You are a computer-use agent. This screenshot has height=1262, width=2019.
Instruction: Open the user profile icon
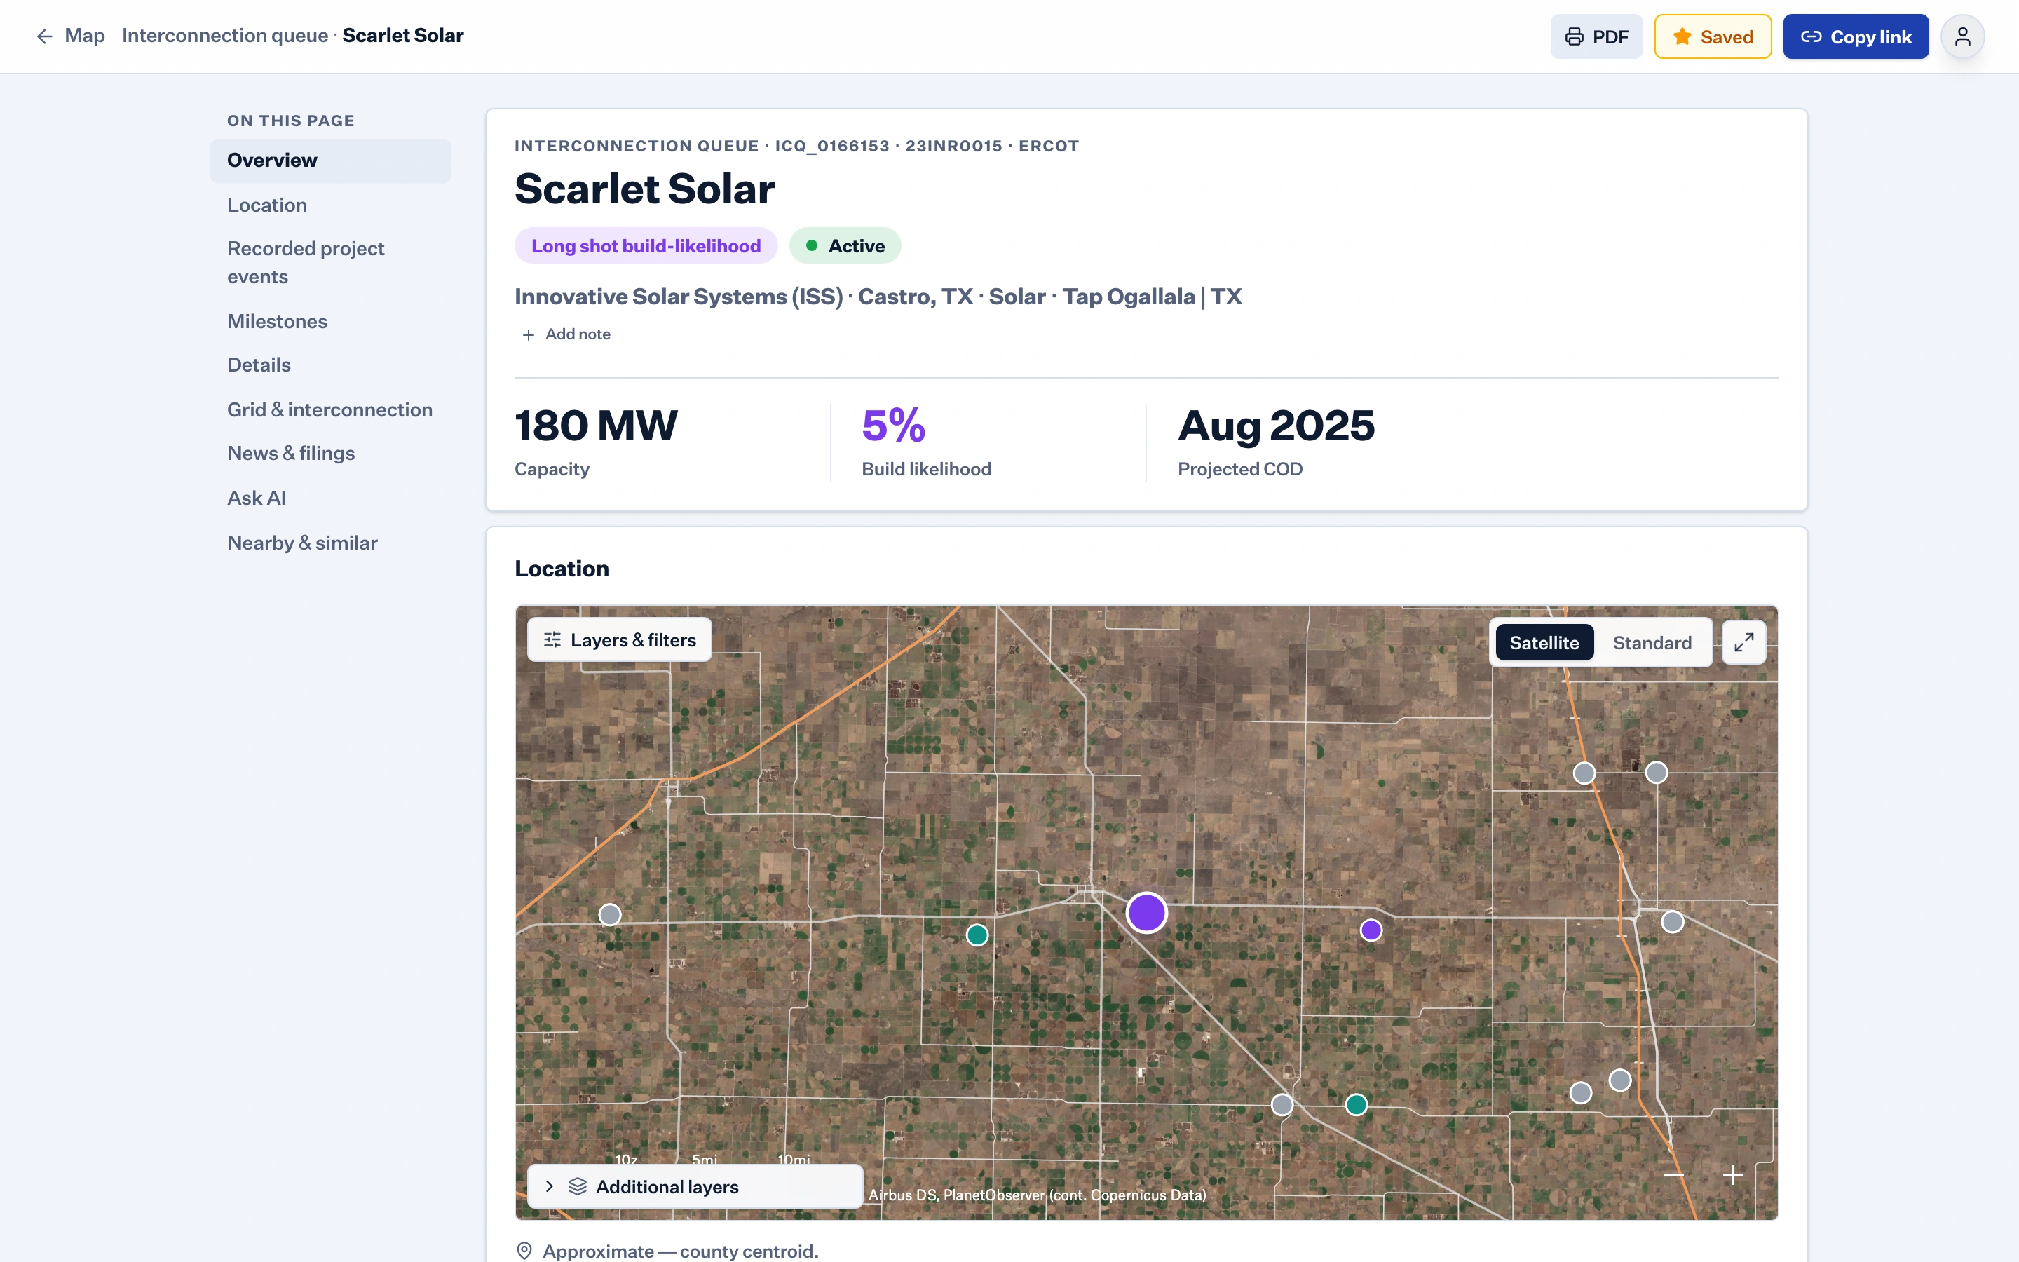click(1962, 36)
